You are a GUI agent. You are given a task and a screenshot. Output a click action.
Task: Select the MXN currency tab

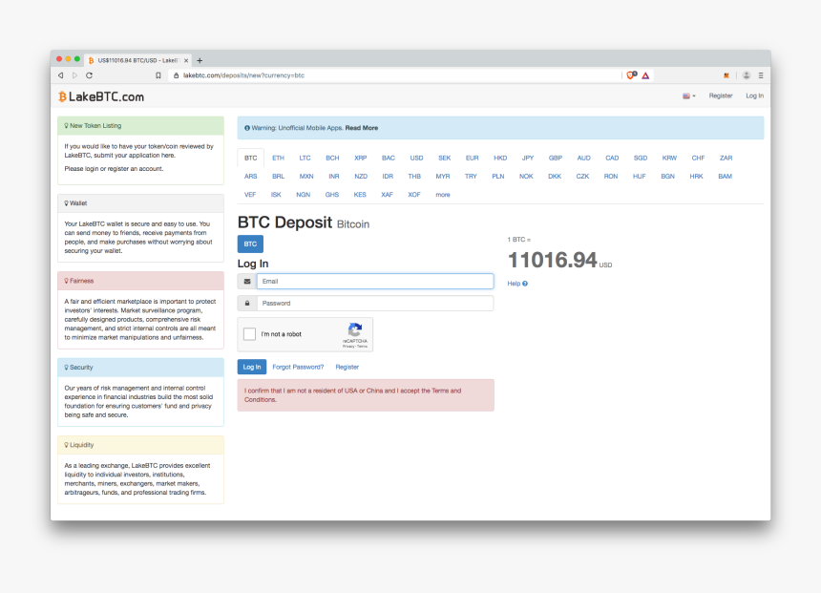click(306, 177)
